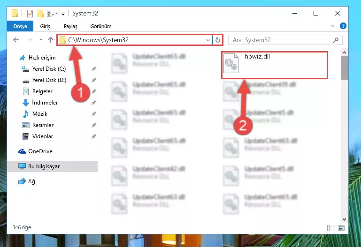Image resolution: width=361 pixels, height=247 pixels.
Task: Click the Müzik note icon
Action: [x=26, y=114]
